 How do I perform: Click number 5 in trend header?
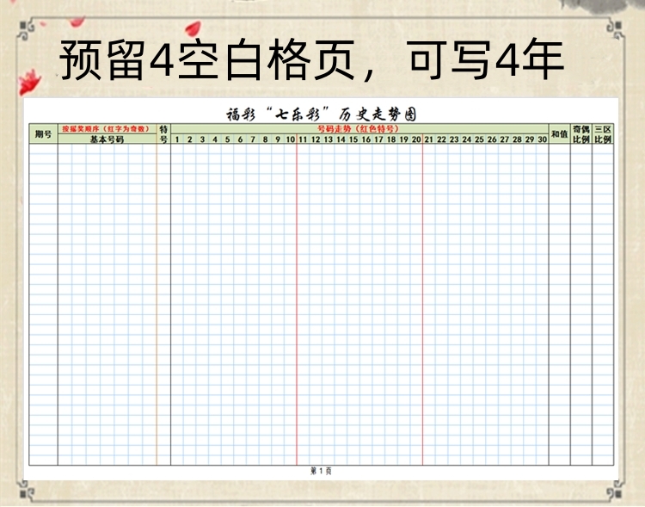[228, 139]
